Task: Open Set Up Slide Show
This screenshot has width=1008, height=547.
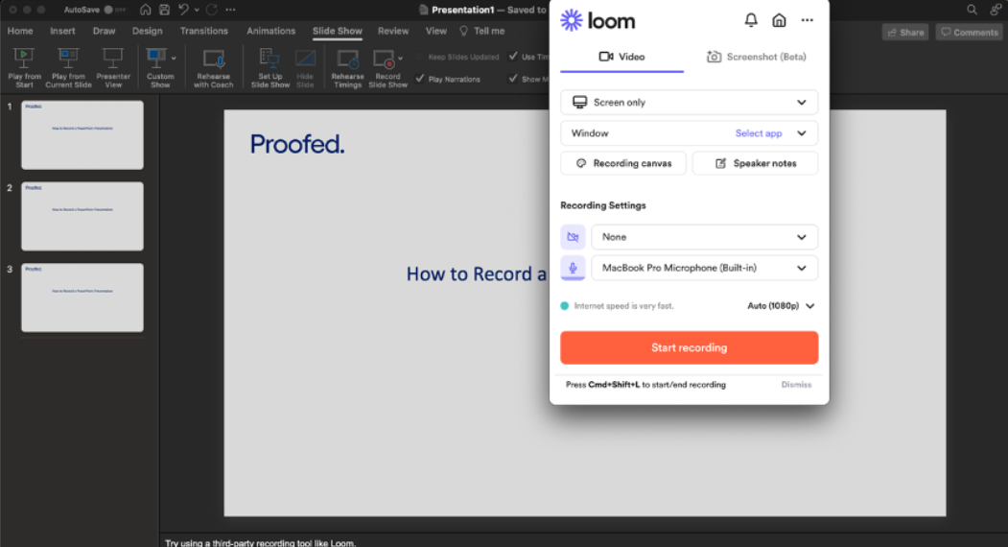Action: (270, 59)
